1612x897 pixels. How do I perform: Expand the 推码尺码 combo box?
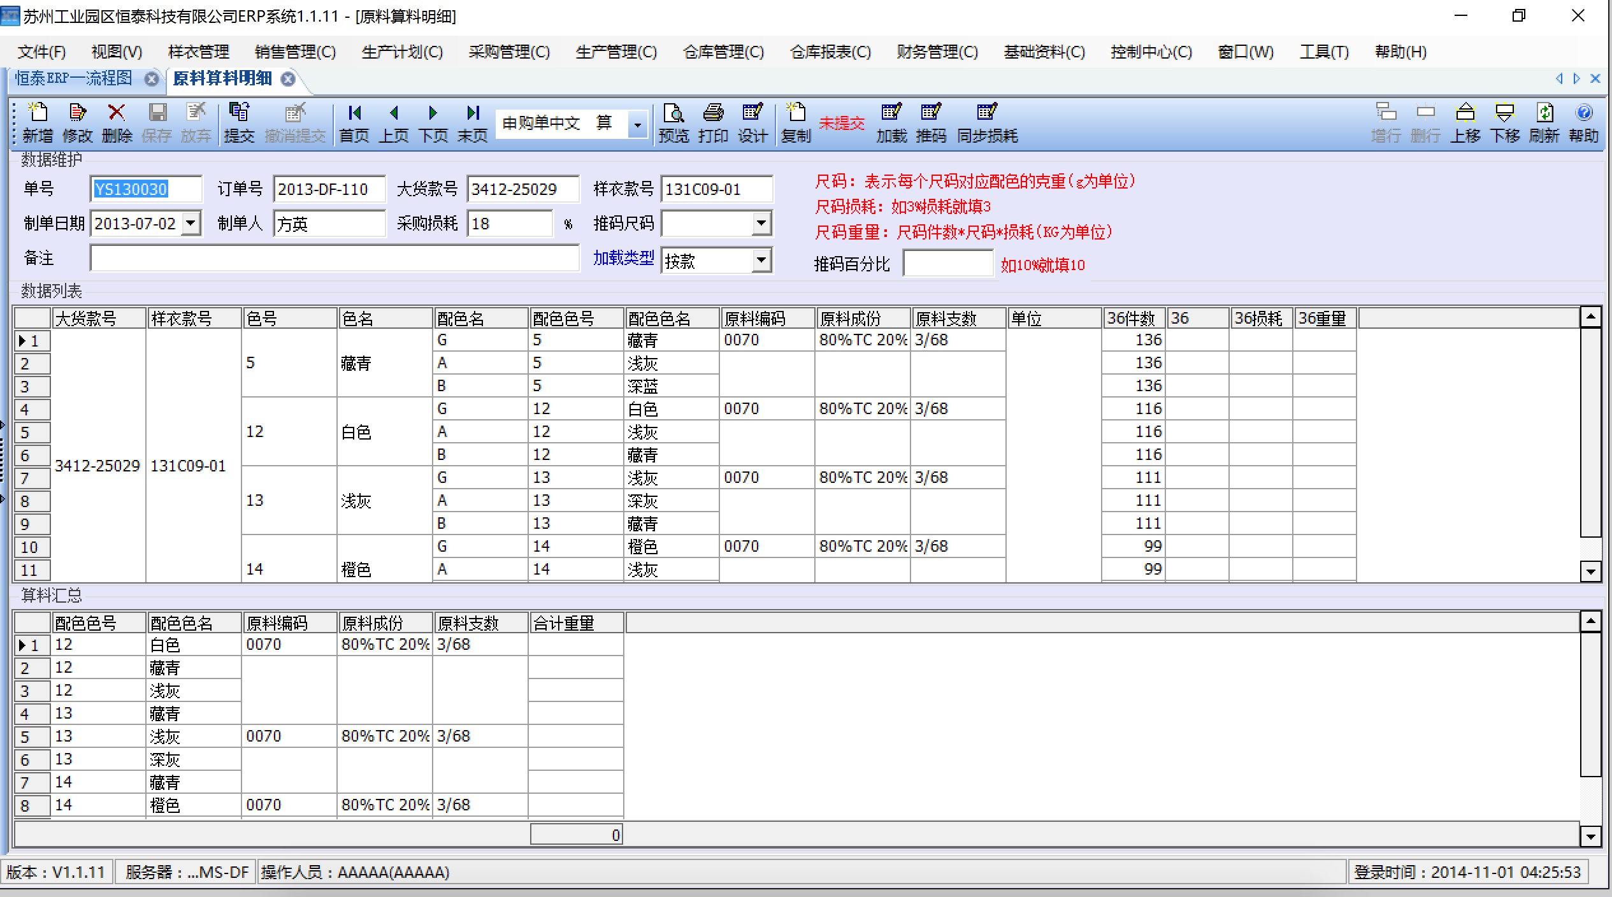point(761,224)
